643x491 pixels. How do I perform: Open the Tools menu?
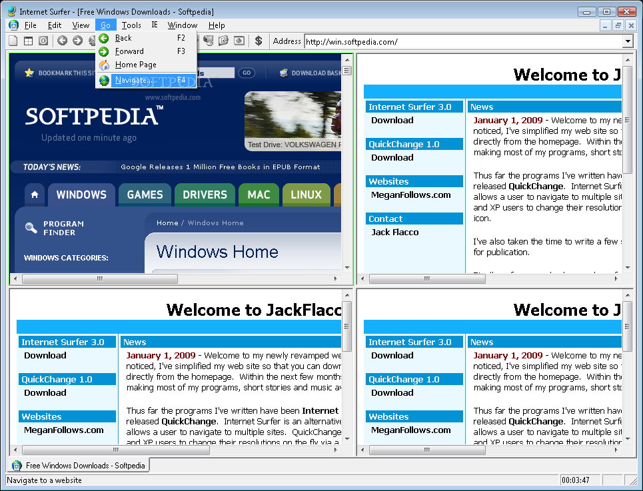coord(131,25)
